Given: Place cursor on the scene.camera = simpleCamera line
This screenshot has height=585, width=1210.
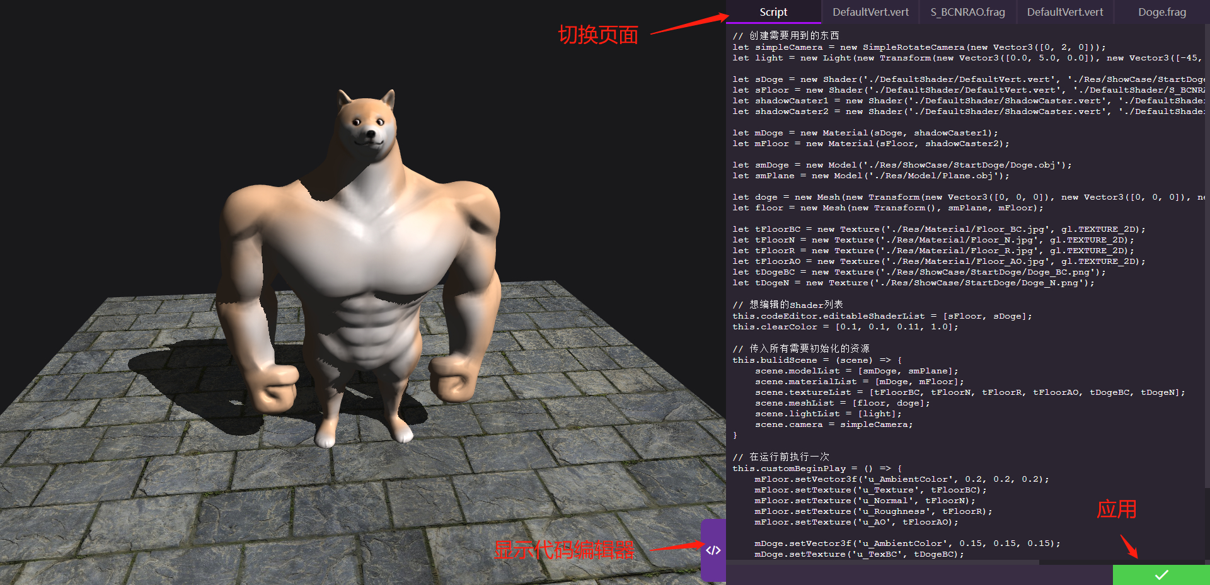Looking at the screenshot, I should 833,424.
